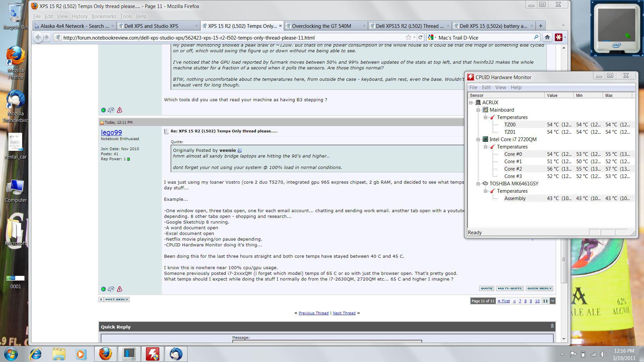Open Mozilla Thunderbird desktop shortcut
This screenshot has width=644, height=362.
tap(15, 107)
